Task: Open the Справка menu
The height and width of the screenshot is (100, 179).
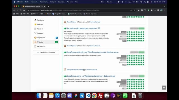Action: [x=109, y=2]
